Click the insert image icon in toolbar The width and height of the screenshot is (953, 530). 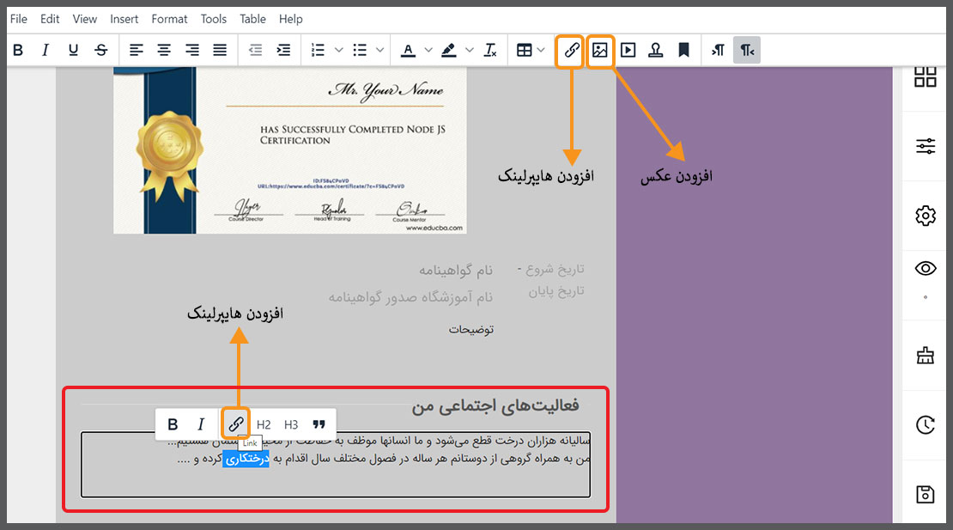[x=600, y=51]
